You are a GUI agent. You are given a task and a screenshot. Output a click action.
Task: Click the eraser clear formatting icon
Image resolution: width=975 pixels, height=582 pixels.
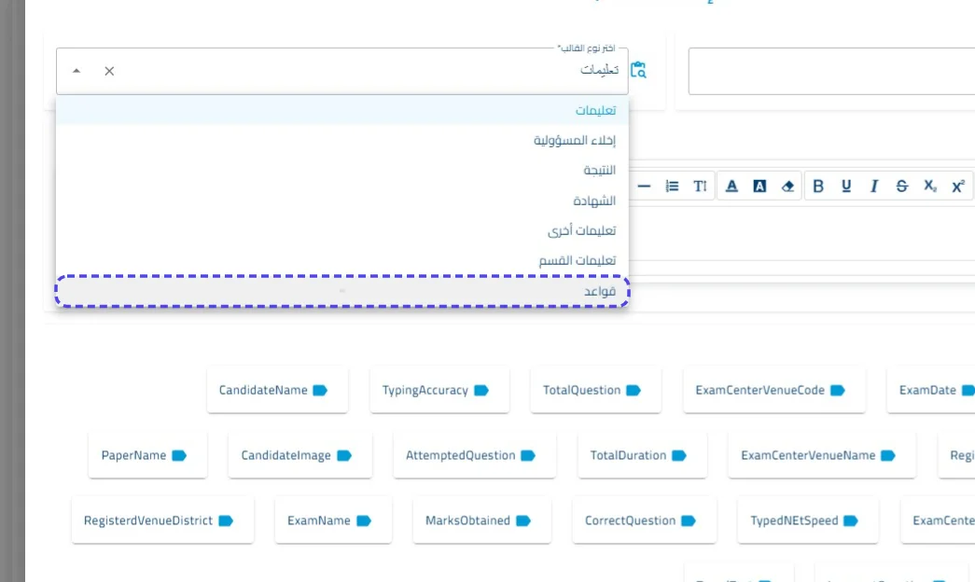tap(787, 186)
